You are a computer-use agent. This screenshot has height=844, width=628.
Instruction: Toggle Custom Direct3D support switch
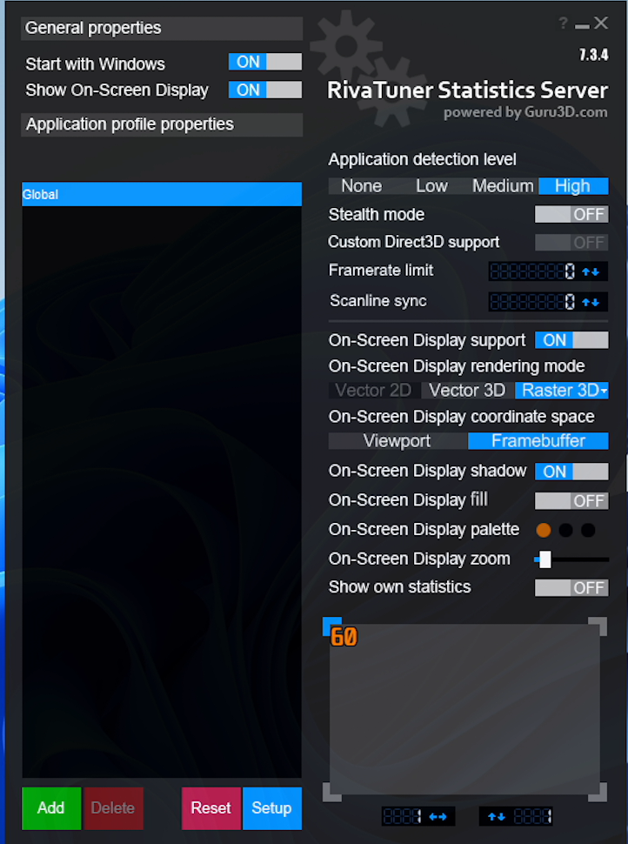(x=571, y=242)
